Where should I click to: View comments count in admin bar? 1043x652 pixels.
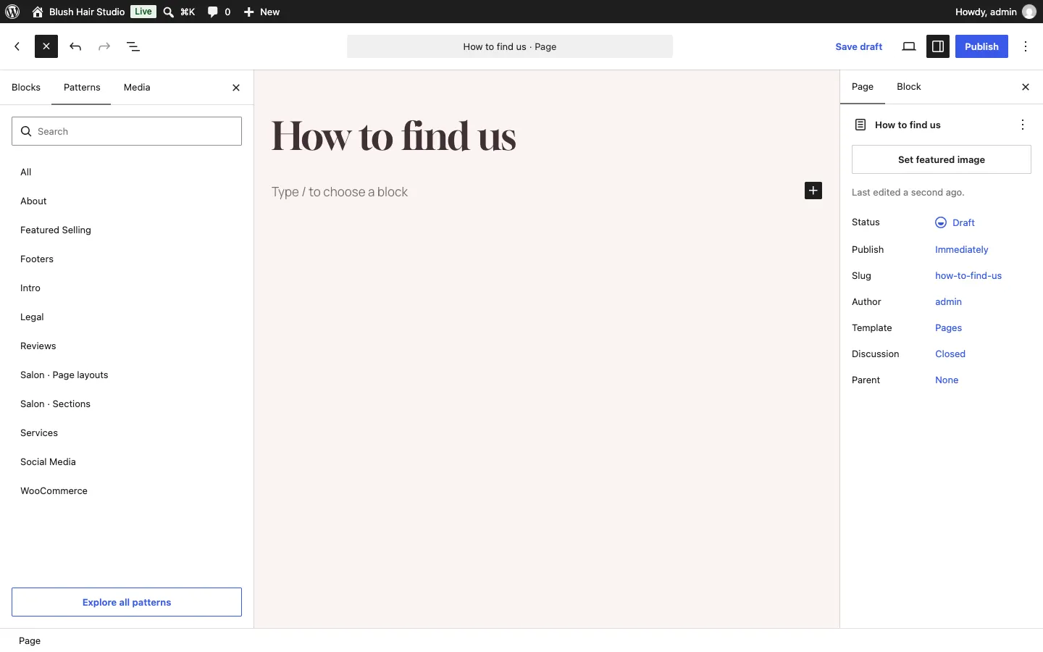tap(219, 12)
